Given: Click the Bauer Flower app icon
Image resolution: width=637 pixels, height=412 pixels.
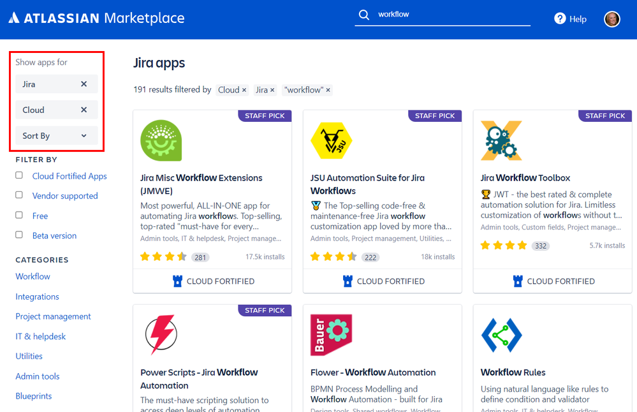Looking at the screenshot, I should click(331, 335).
